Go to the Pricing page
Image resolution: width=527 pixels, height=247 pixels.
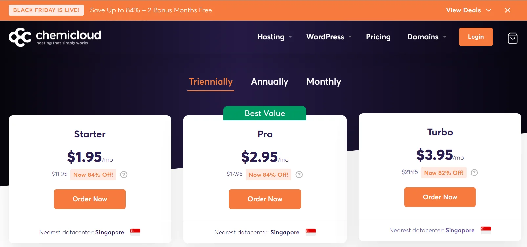(378, 37)
